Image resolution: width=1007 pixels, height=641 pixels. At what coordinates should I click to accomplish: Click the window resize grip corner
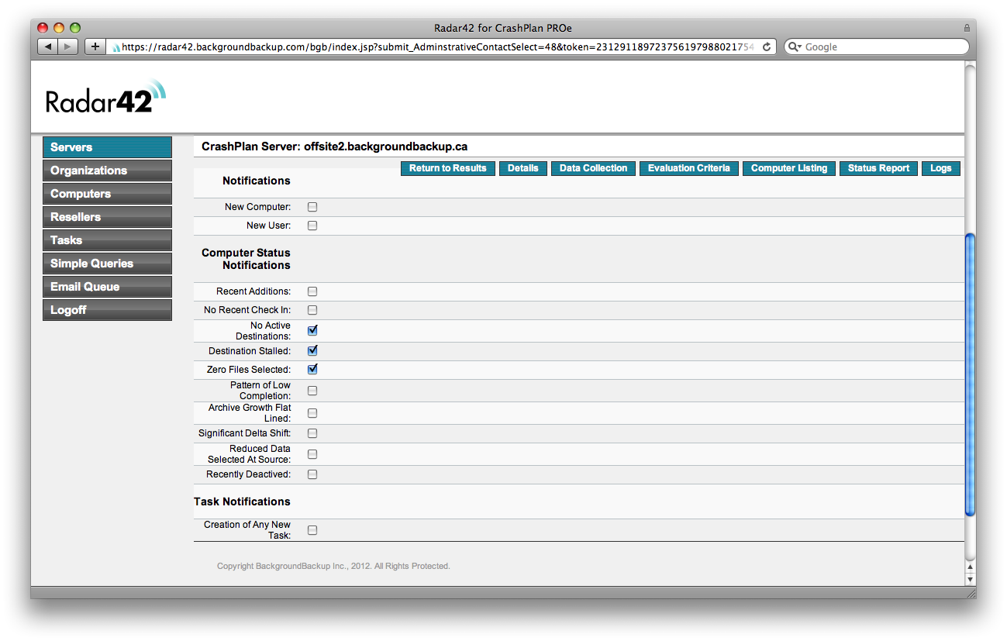[x=971, y=593]
